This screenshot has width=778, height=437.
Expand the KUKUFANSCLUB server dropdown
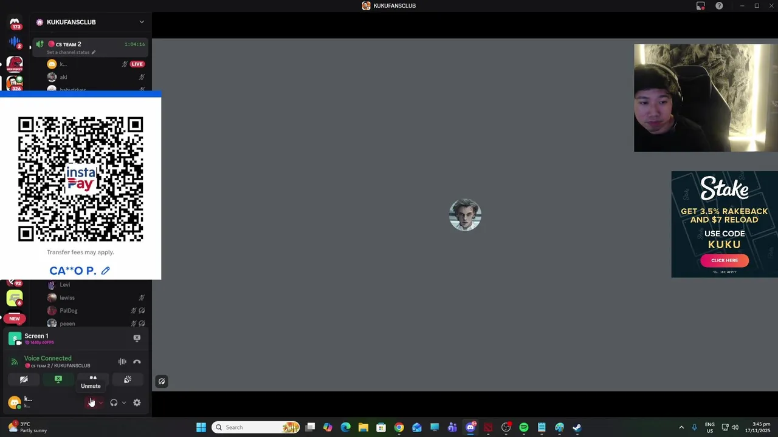point(142,22)
